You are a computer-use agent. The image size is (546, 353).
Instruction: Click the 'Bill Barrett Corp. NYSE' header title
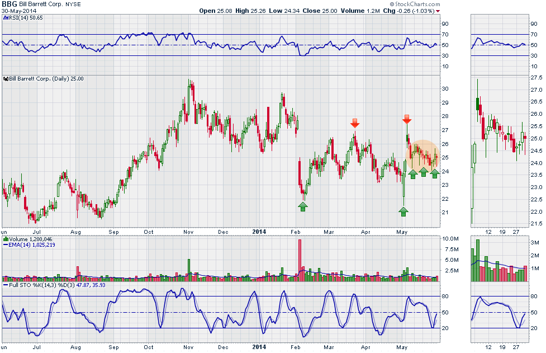[x=50, y=4]
